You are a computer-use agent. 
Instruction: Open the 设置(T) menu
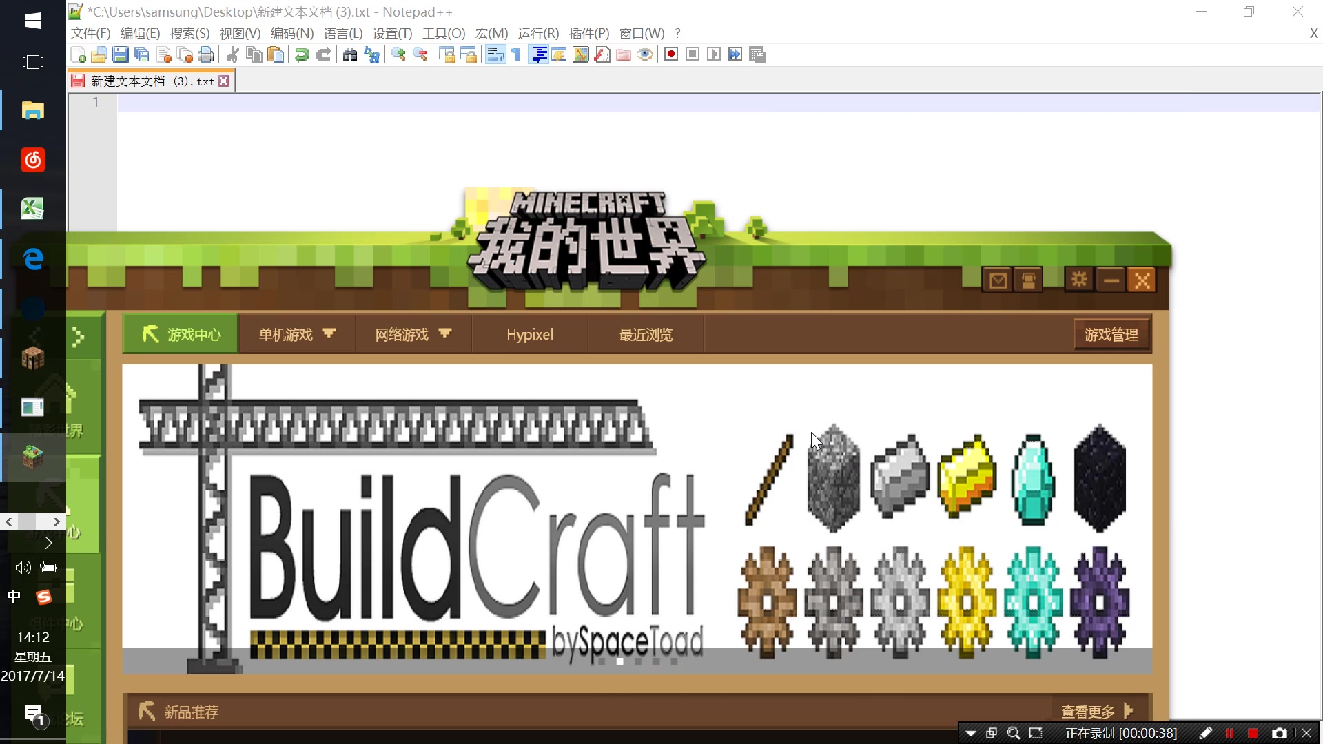pyautogui.click(x=392, y=33)
